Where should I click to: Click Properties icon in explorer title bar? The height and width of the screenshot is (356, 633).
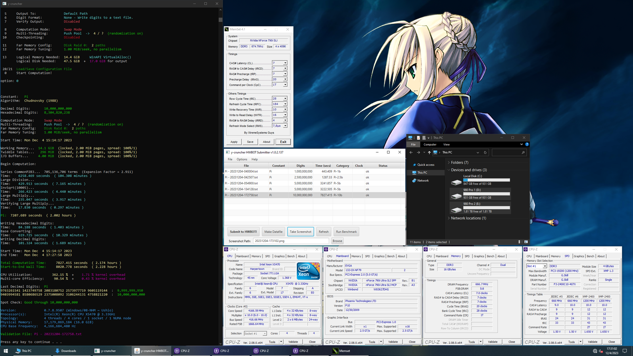coord(418,138)
